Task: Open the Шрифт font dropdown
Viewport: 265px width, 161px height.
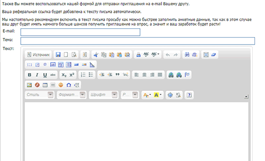Action: pyautogui.click(x=104, y=95)
